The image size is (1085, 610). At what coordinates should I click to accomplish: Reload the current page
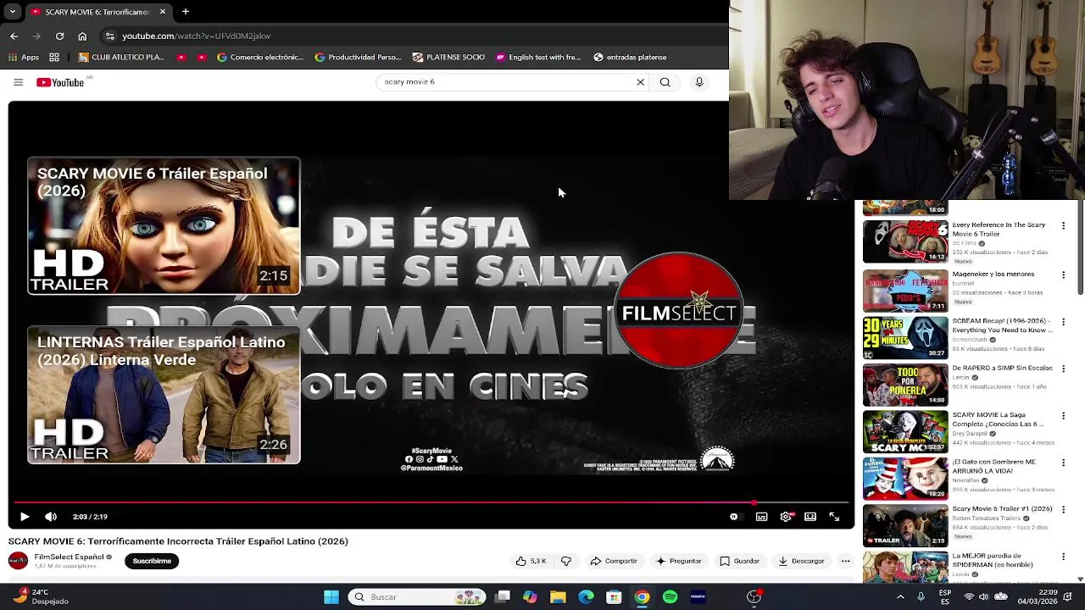59,36
